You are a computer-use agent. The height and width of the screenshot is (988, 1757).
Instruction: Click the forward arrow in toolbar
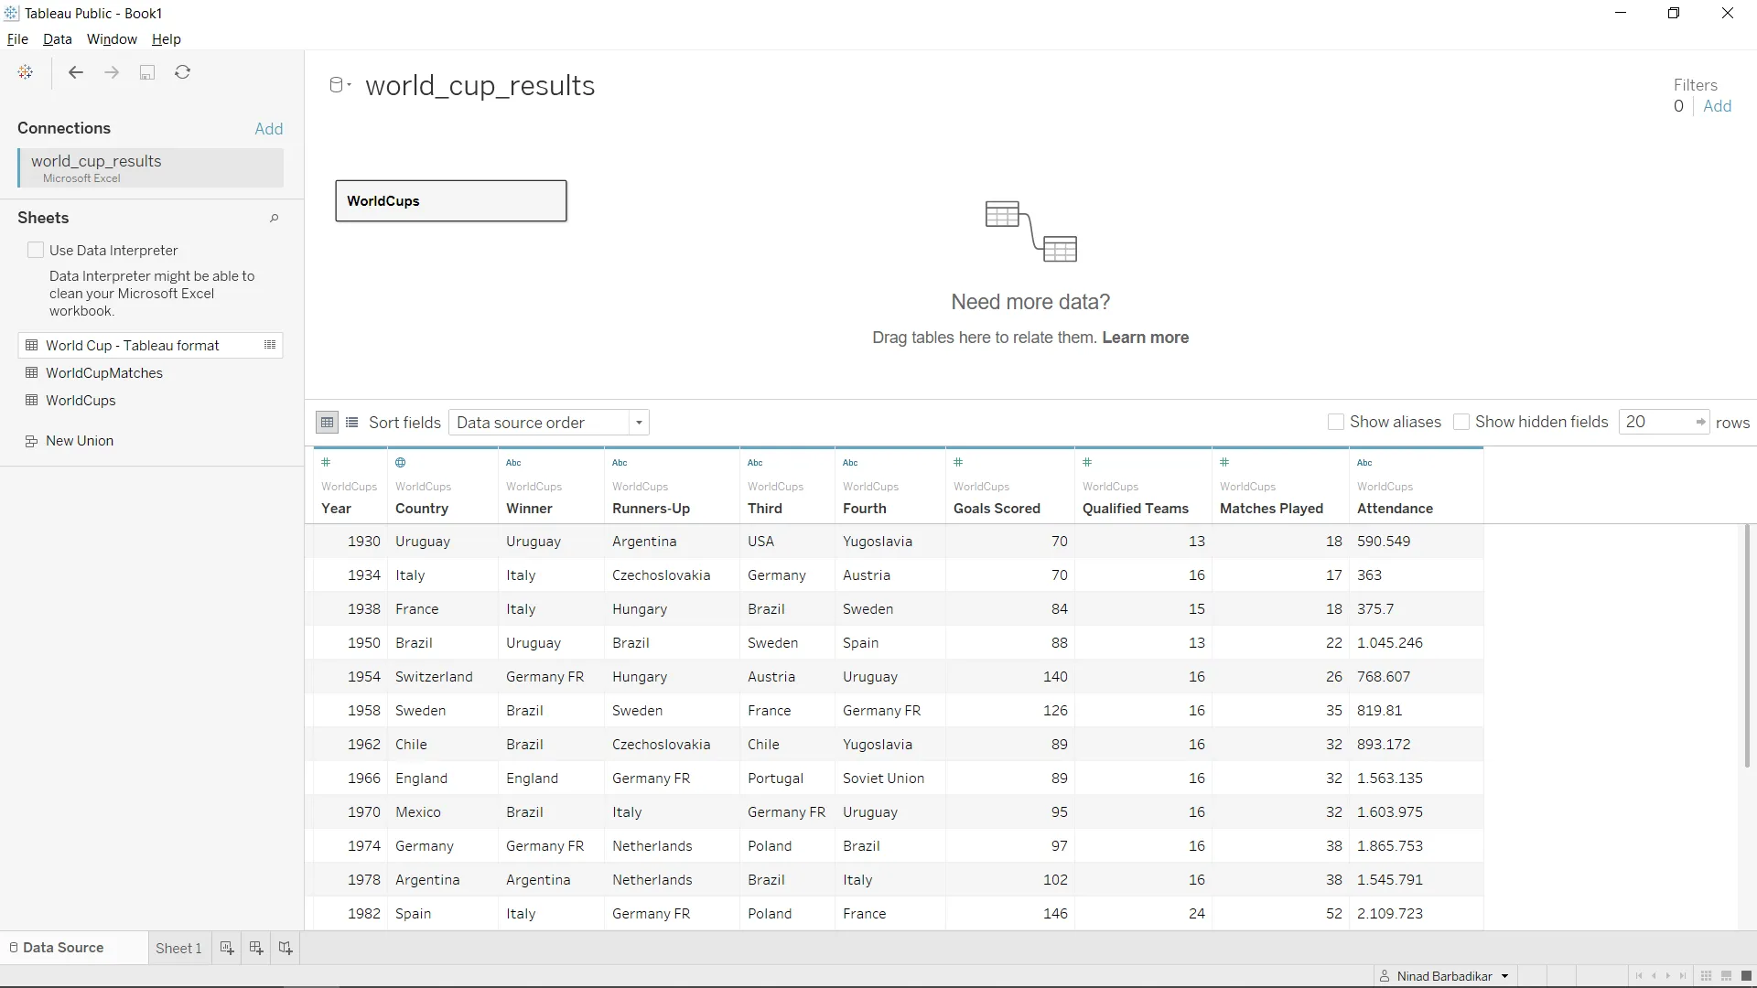click(x=112, y=72)
